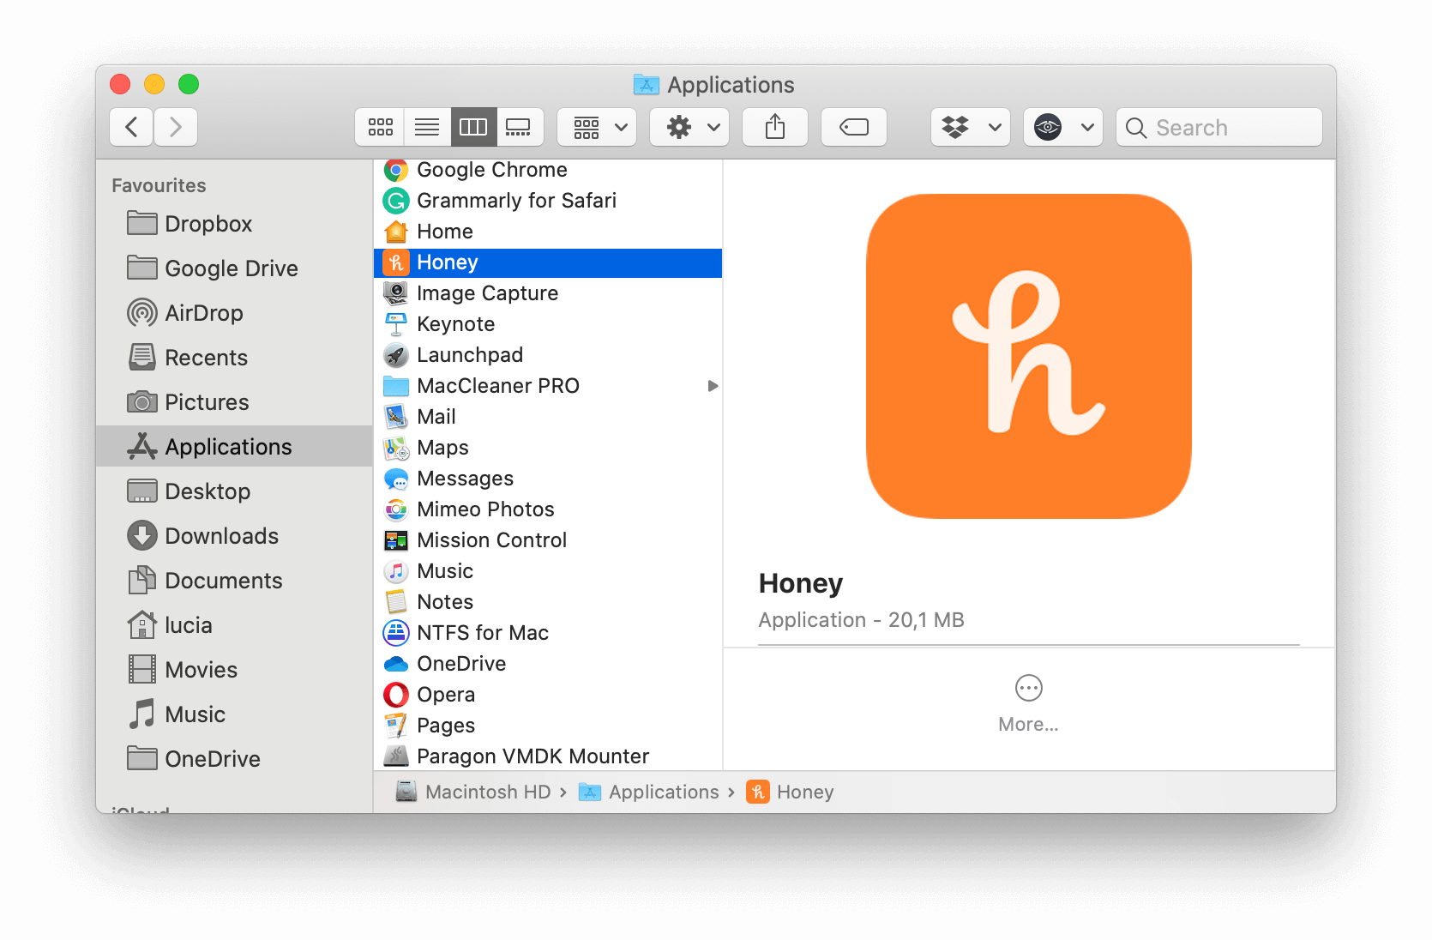Select Paragon VMDK Mounter app

(548, 756)
